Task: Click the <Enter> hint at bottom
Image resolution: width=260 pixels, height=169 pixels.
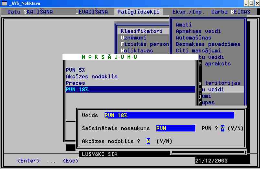Action: coord(28,161)
